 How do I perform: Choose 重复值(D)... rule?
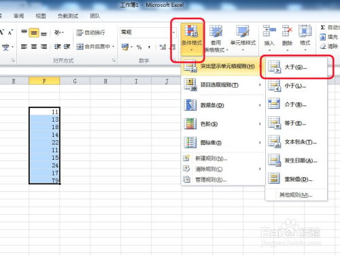(x=296, y=179)
